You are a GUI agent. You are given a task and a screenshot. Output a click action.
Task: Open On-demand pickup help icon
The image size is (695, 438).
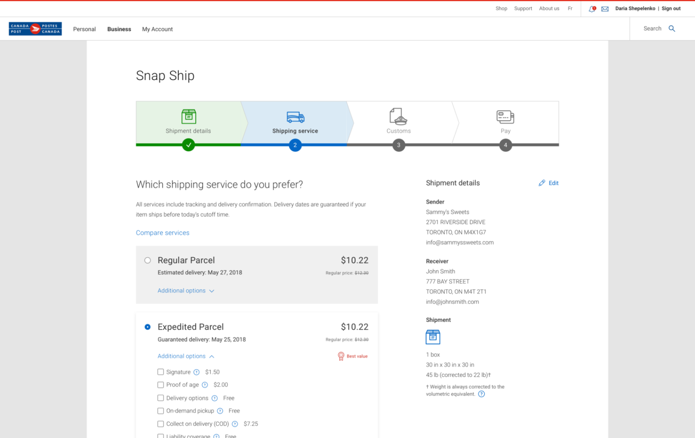(220, 411)
